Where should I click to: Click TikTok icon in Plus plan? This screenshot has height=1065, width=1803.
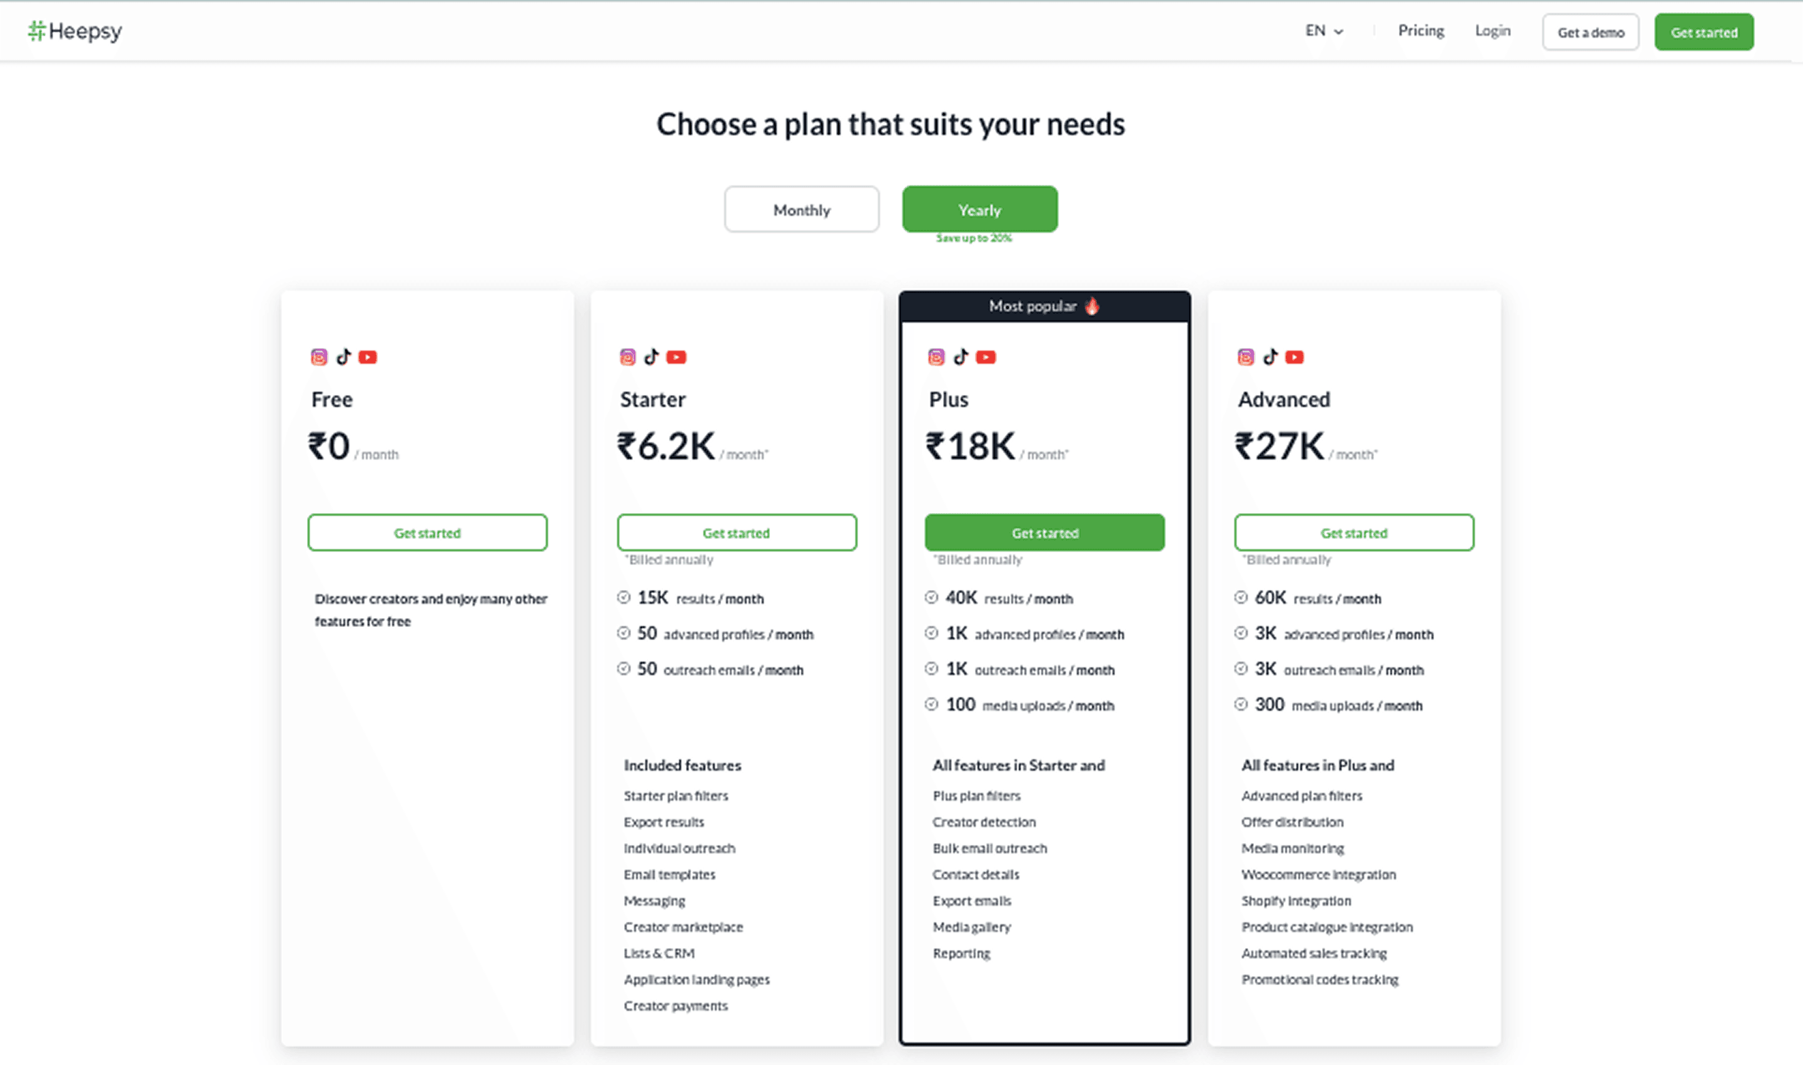(961, 357)
